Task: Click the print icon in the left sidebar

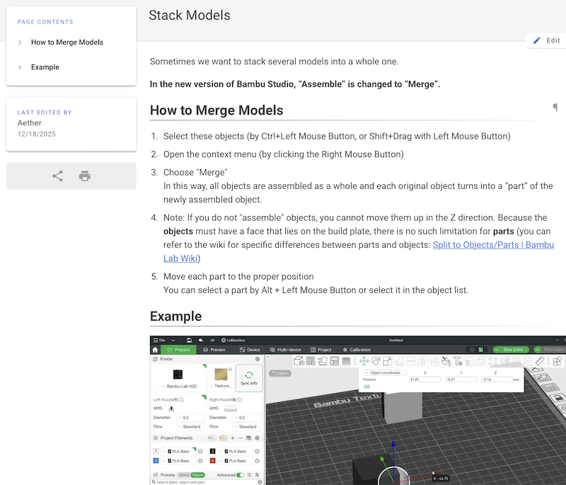Action: tap(84, 176)
